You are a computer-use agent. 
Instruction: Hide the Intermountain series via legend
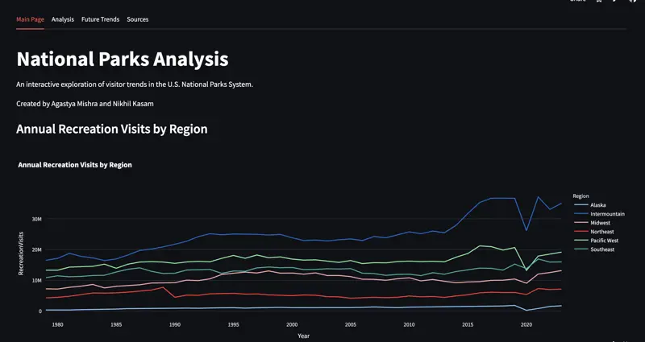point(607,214)
